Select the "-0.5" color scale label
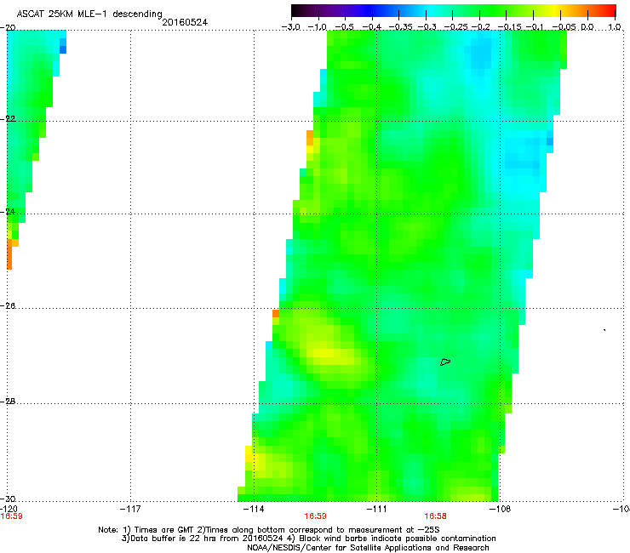Image resolution: width=630 pixels, height=553 pixels. pyautogui.click(x=344, y=27)
